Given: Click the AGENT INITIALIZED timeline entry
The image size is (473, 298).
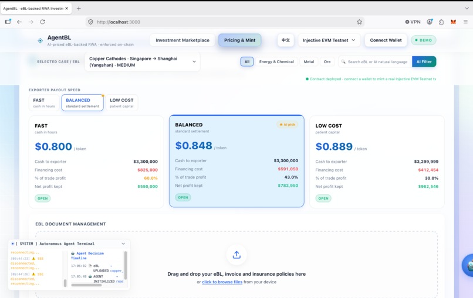Looking at the screenshot, I should (97, 279).
